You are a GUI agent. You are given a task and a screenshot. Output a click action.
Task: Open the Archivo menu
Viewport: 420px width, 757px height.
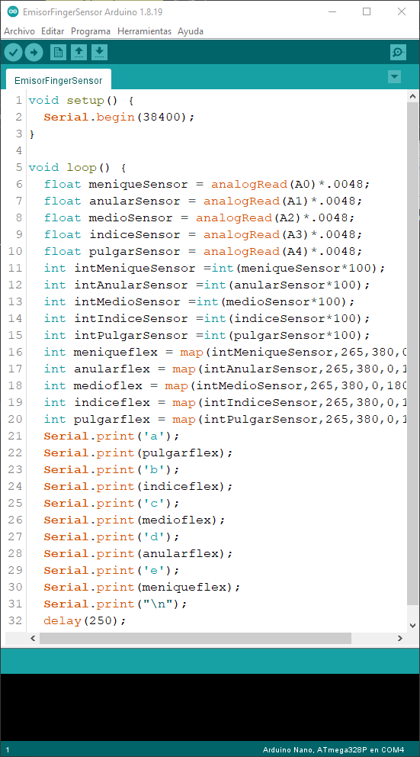click(x=19, y=31)
